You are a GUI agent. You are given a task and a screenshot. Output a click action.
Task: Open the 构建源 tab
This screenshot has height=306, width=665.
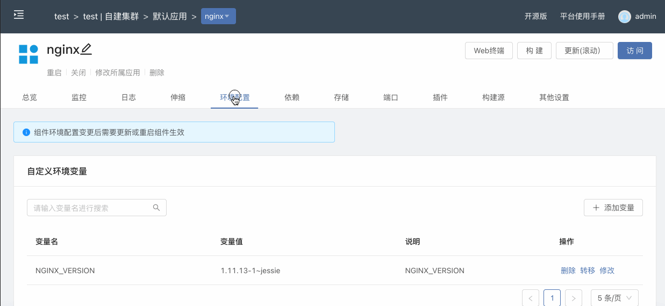coord(494,97)
